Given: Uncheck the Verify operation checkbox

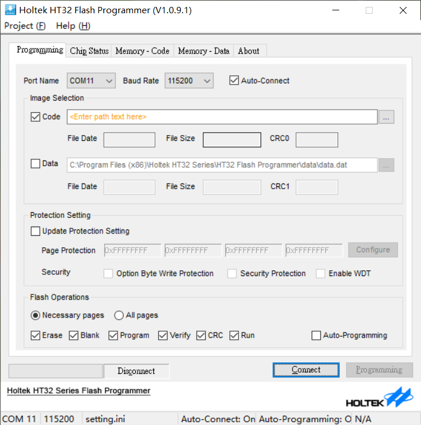Looking at the screenshot, I should pyautogui.click(x=163, y=335).
